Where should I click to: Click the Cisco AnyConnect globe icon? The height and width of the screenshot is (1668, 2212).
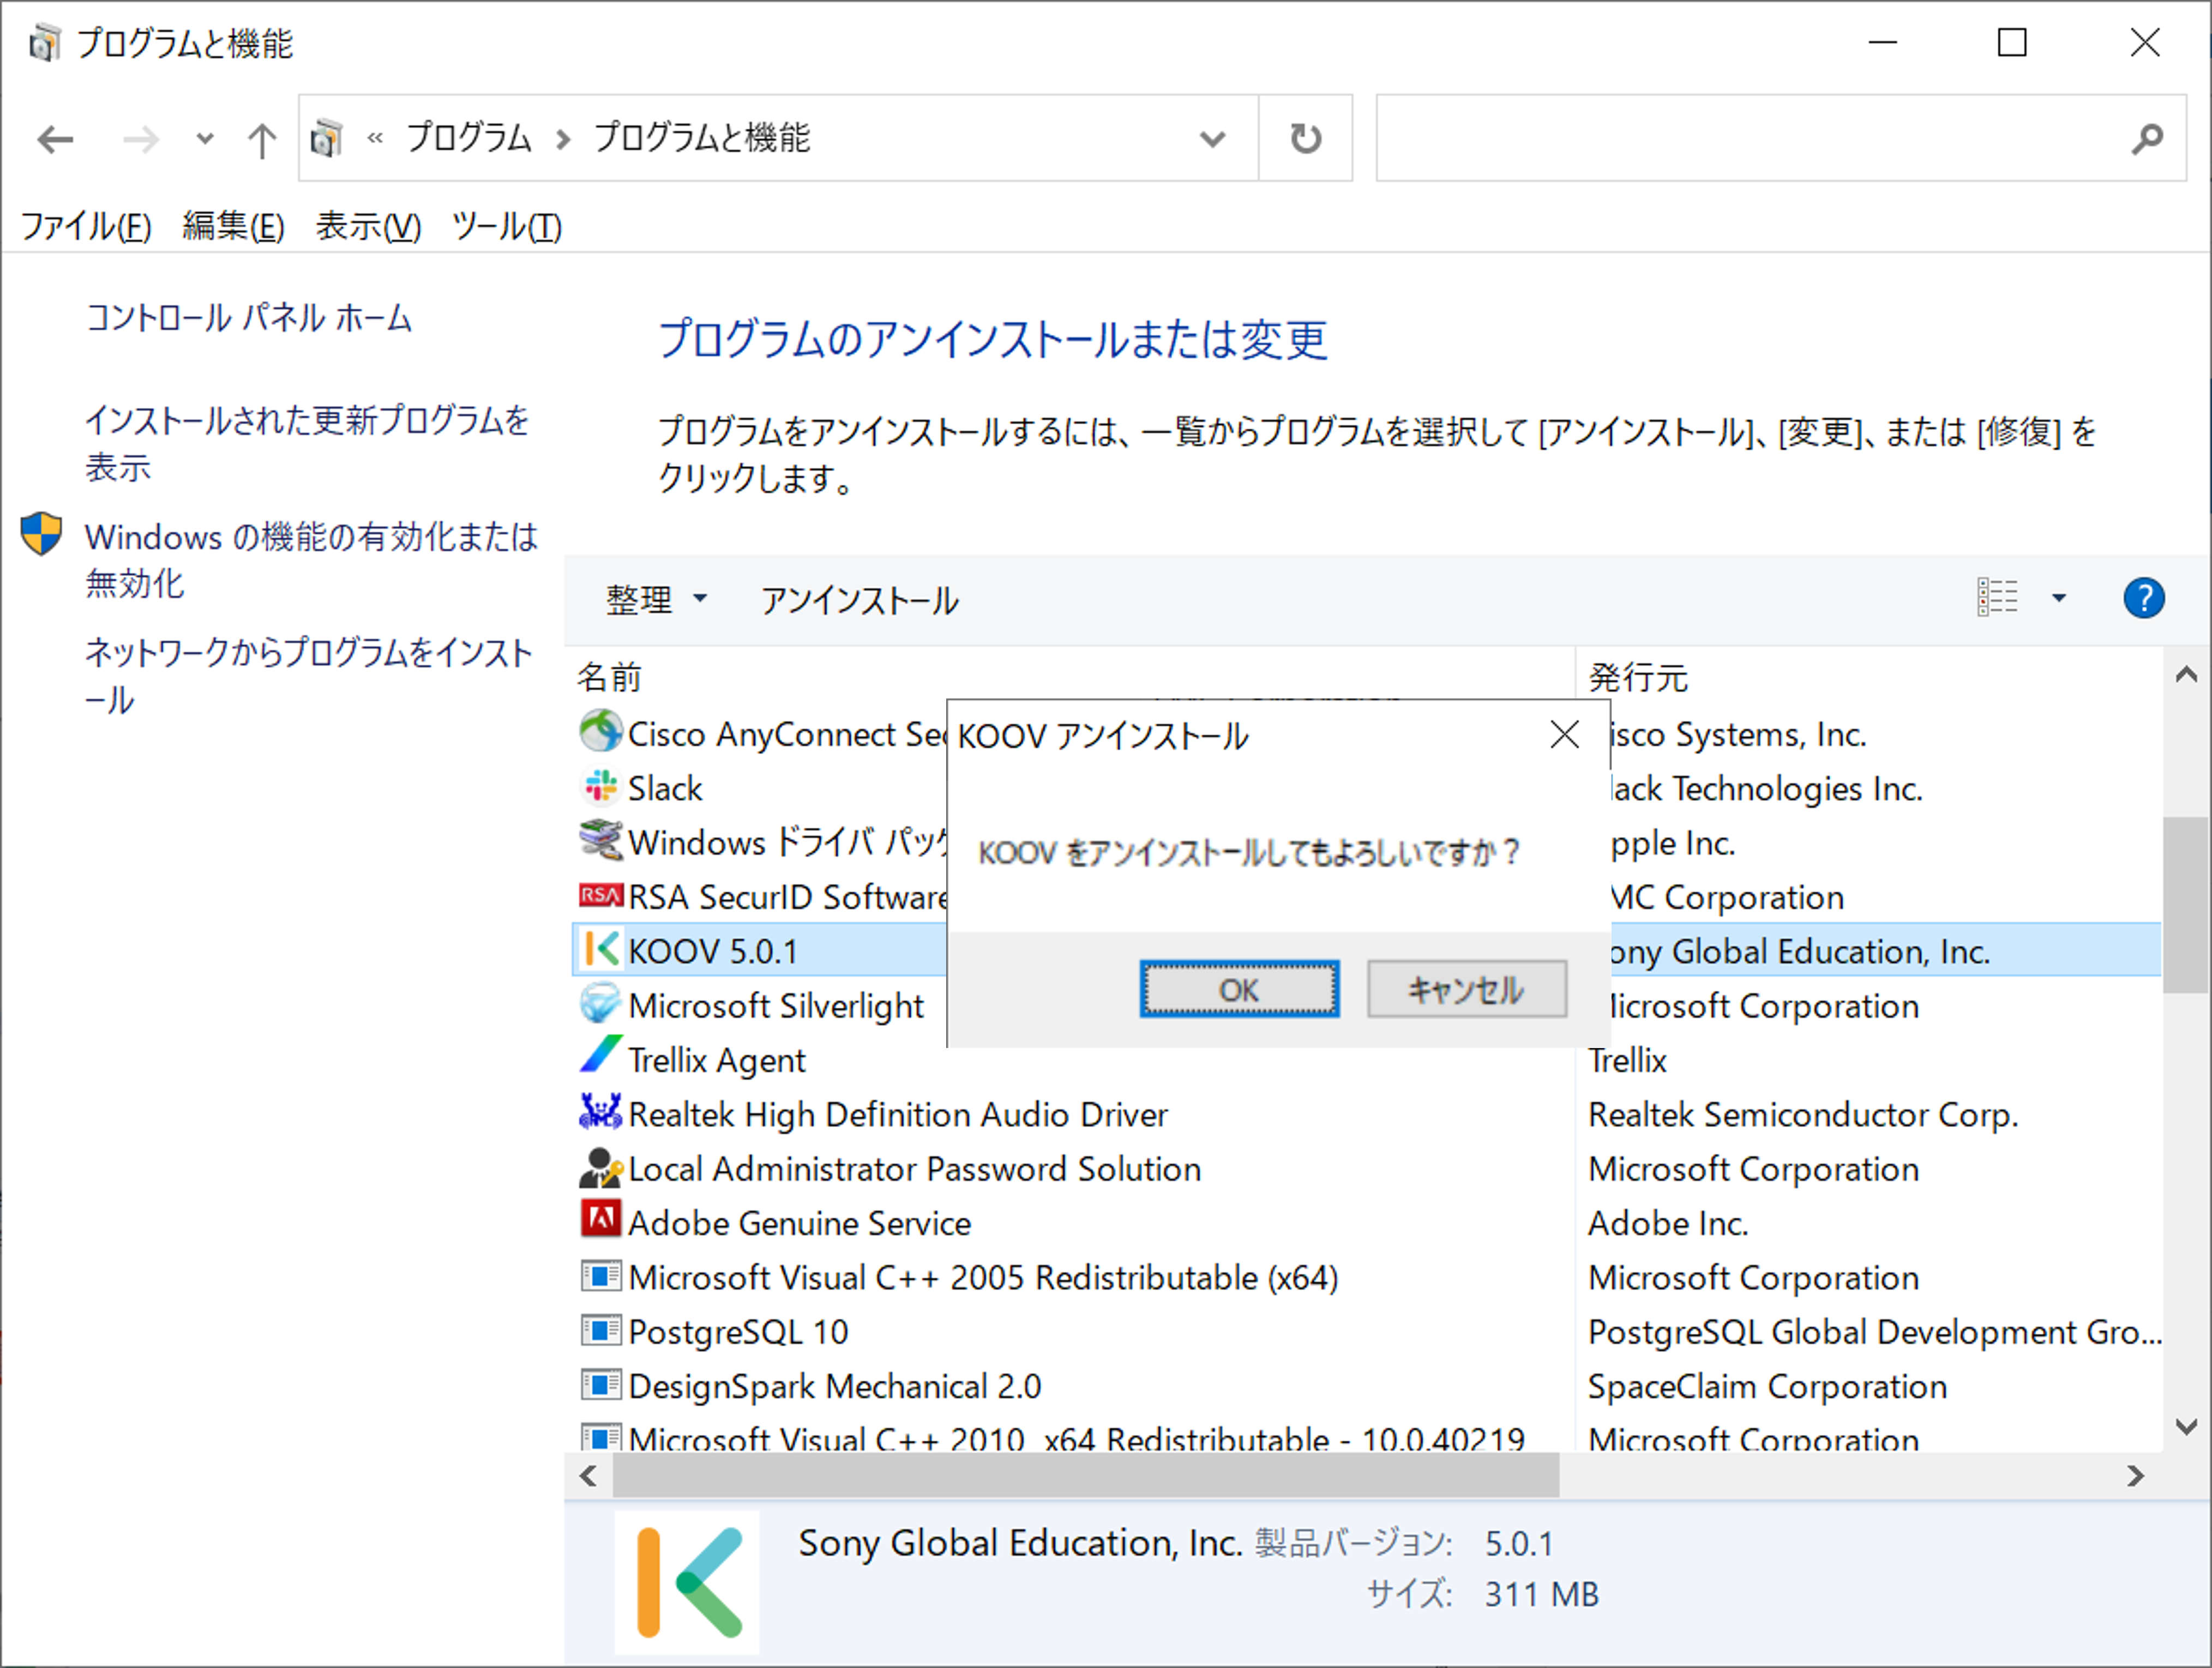pos(601,732)
